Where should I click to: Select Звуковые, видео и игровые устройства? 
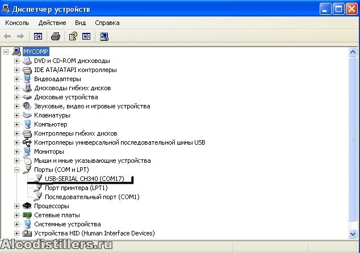(92, 106)
